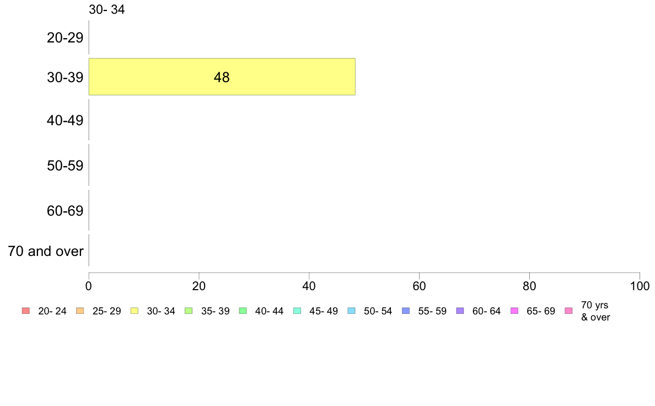Viewport: 655px width, 406px height.
Task: Click the 30- 34 title at top
Action: 107,9
